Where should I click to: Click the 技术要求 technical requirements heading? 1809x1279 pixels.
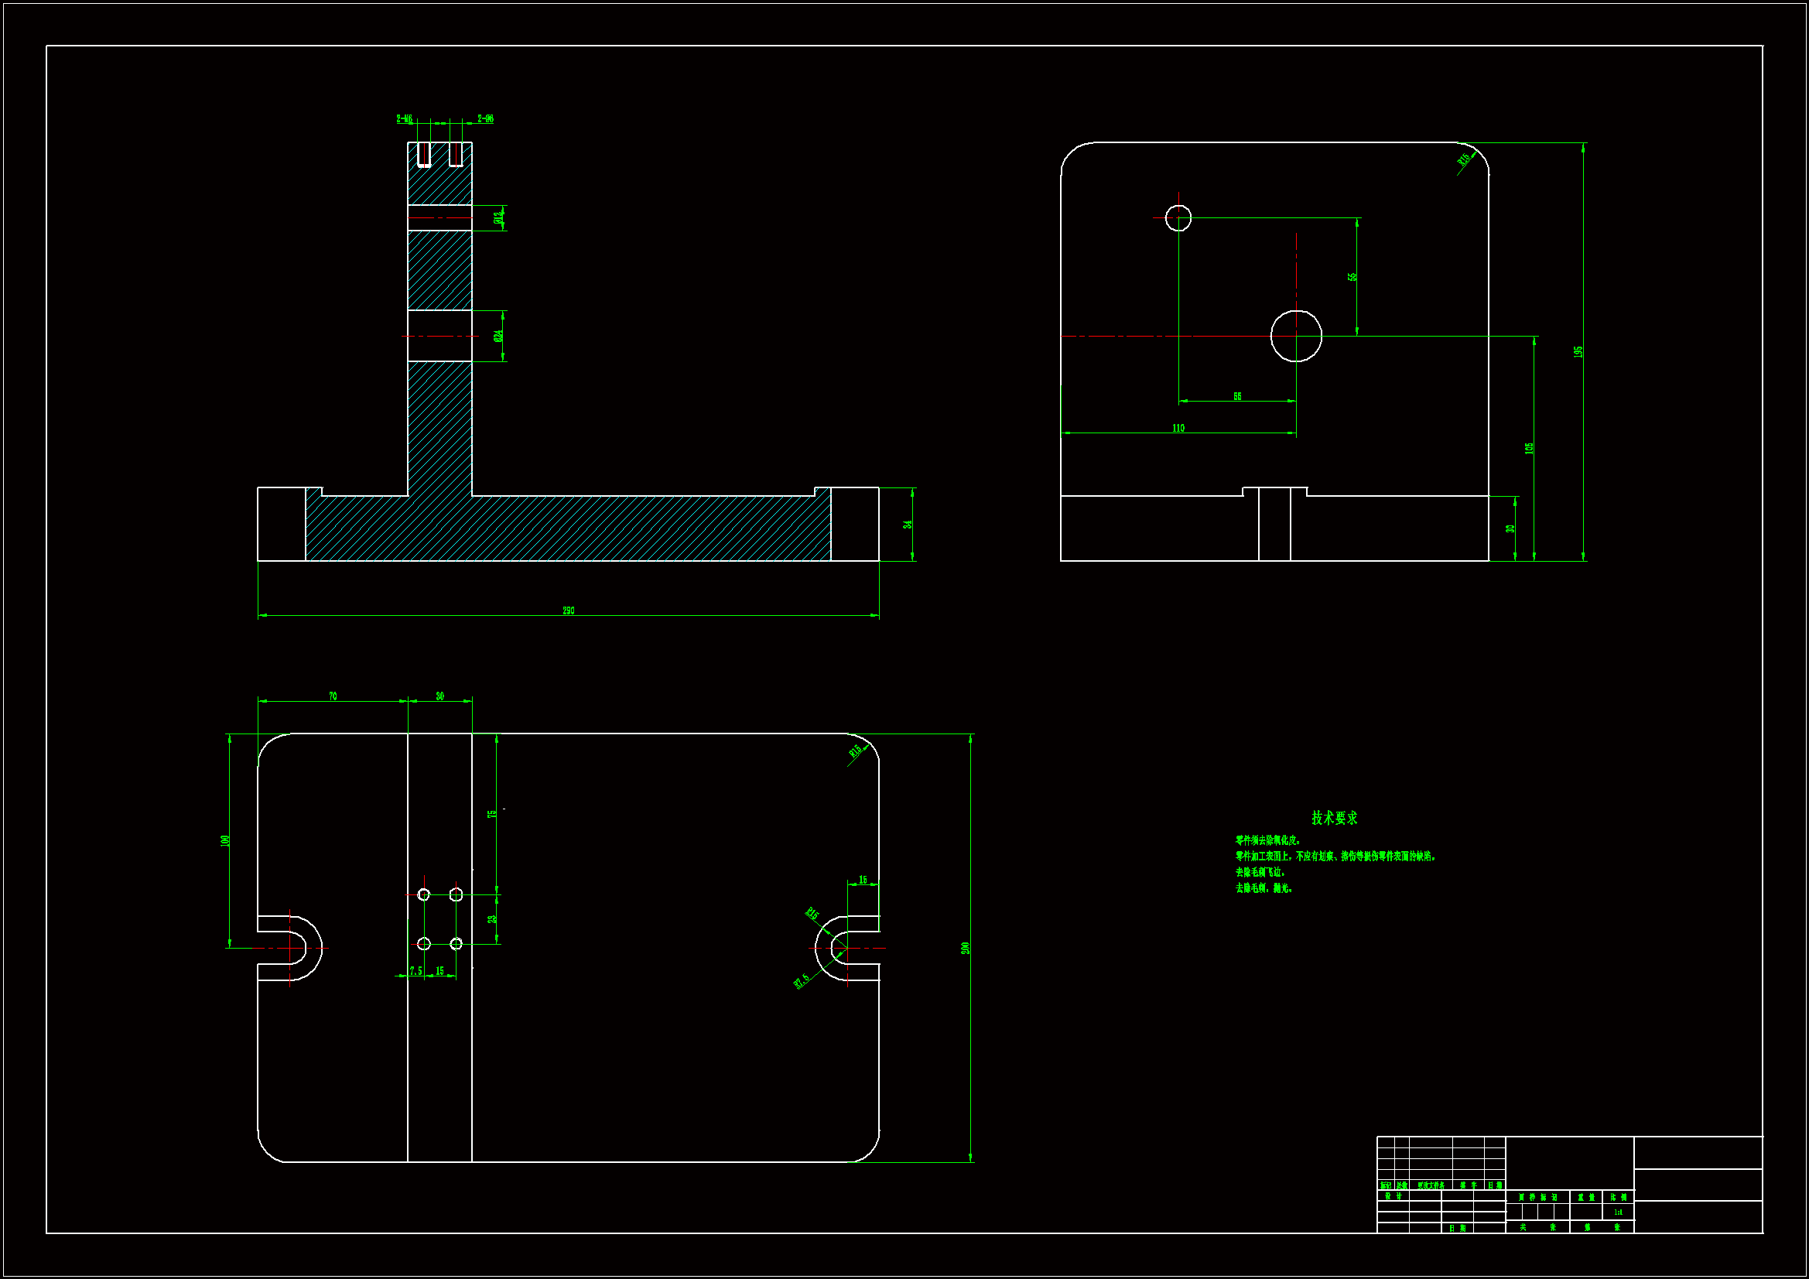coord(1334,818)
